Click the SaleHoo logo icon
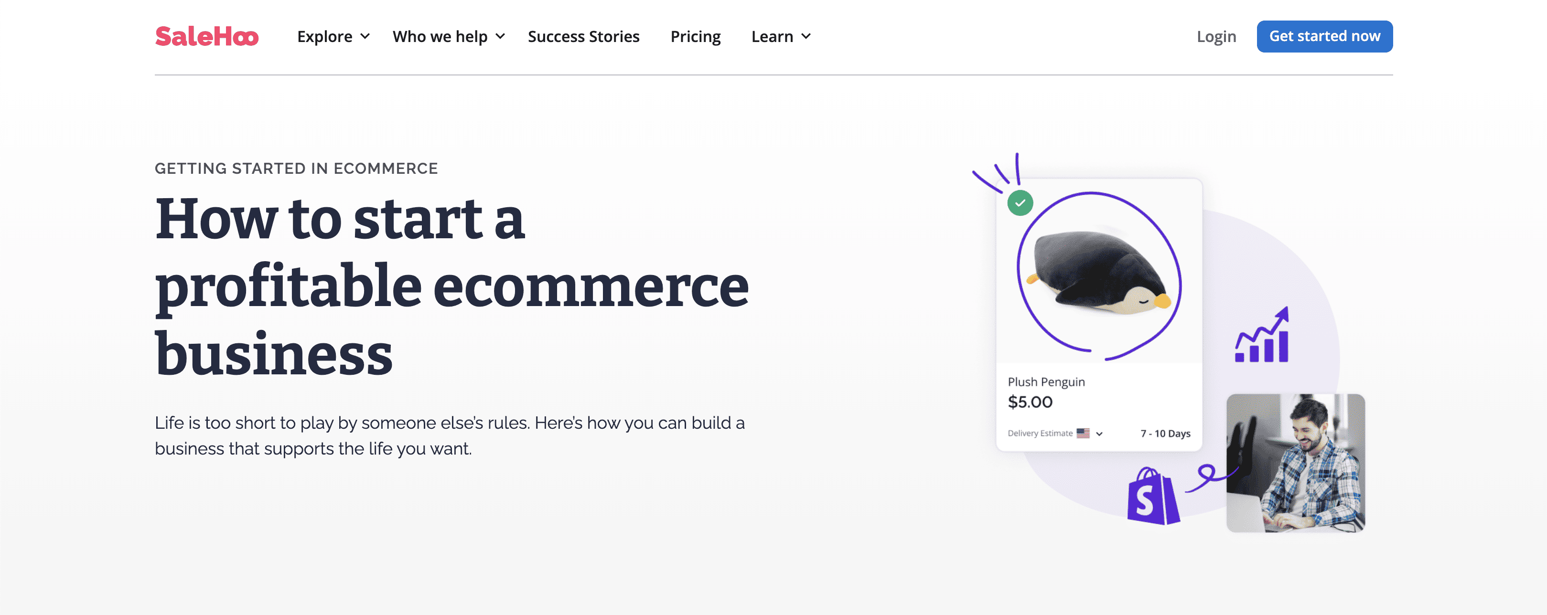 click(x=206, y=36)
